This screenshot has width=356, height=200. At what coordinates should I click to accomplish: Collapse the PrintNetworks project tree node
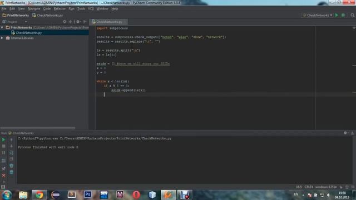(x=2, y=27)
